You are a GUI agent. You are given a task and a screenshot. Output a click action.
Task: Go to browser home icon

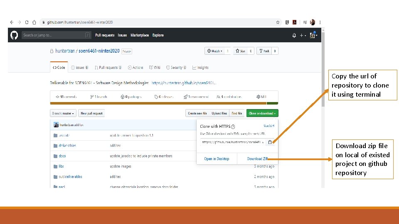[x=34, y=22]
